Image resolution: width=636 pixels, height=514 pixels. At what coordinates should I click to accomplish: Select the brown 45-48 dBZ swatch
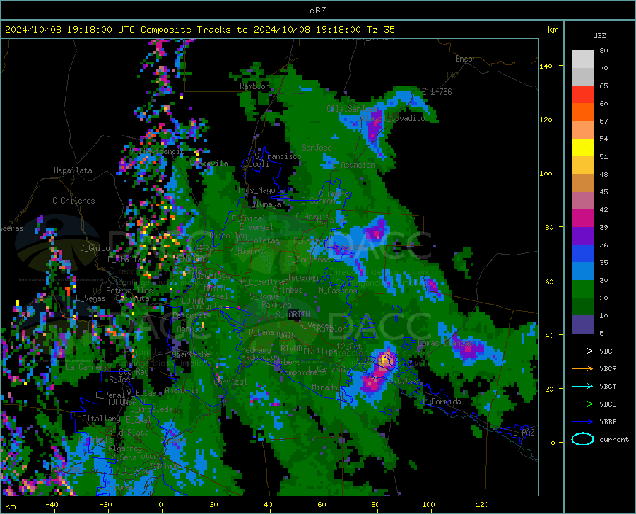click(582, 183)
